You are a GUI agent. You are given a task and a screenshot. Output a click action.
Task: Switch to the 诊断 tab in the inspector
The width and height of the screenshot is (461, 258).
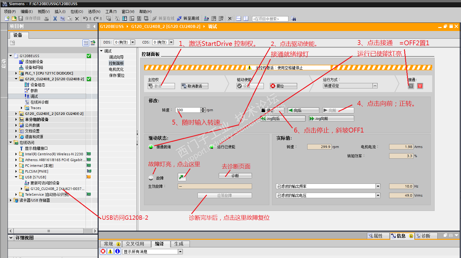coord(426,236)
